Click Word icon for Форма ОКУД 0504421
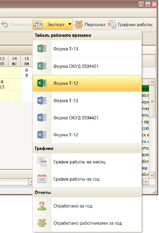Screen dimensions: 159x233 [42, 117]
